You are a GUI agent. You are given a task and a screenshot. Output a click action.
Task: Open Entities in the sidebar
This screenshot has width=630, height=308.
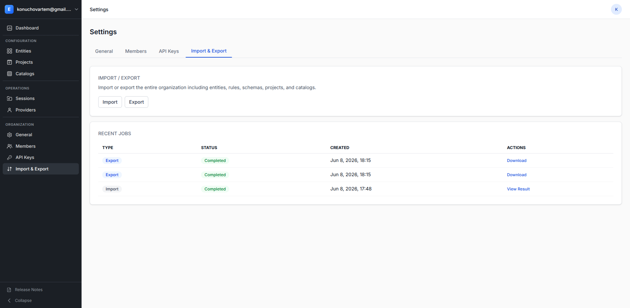pos(41,51)
